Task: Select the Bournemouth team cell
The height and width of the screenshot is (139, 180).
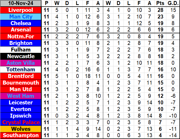Action: coord(21,83)
